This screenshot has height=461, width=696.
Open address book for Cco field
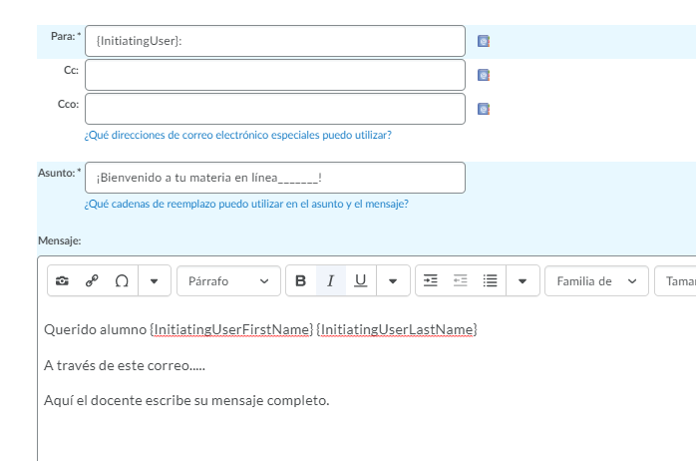(484, 109)
